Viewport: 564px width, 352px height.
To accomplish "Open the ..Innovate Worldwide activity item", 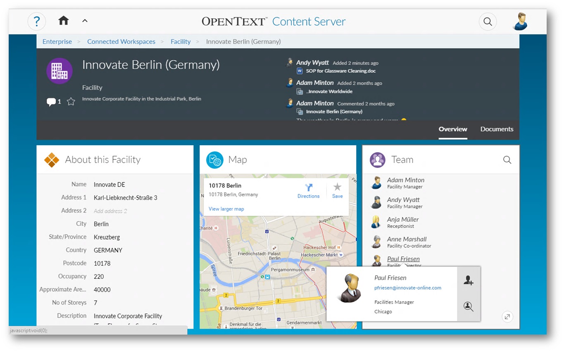I will point(329,91).
